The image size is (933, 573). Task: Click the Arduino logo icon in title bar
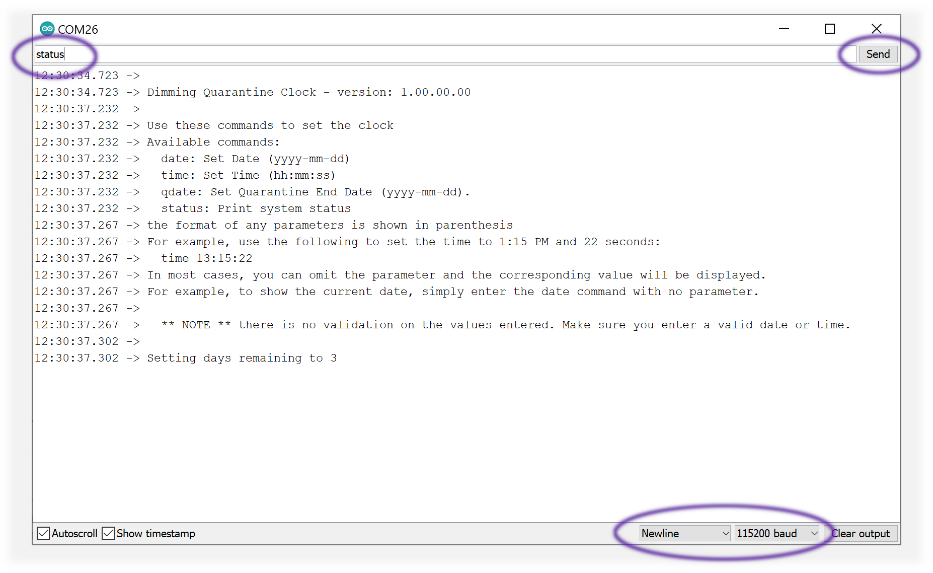click(x=47, y=29)
